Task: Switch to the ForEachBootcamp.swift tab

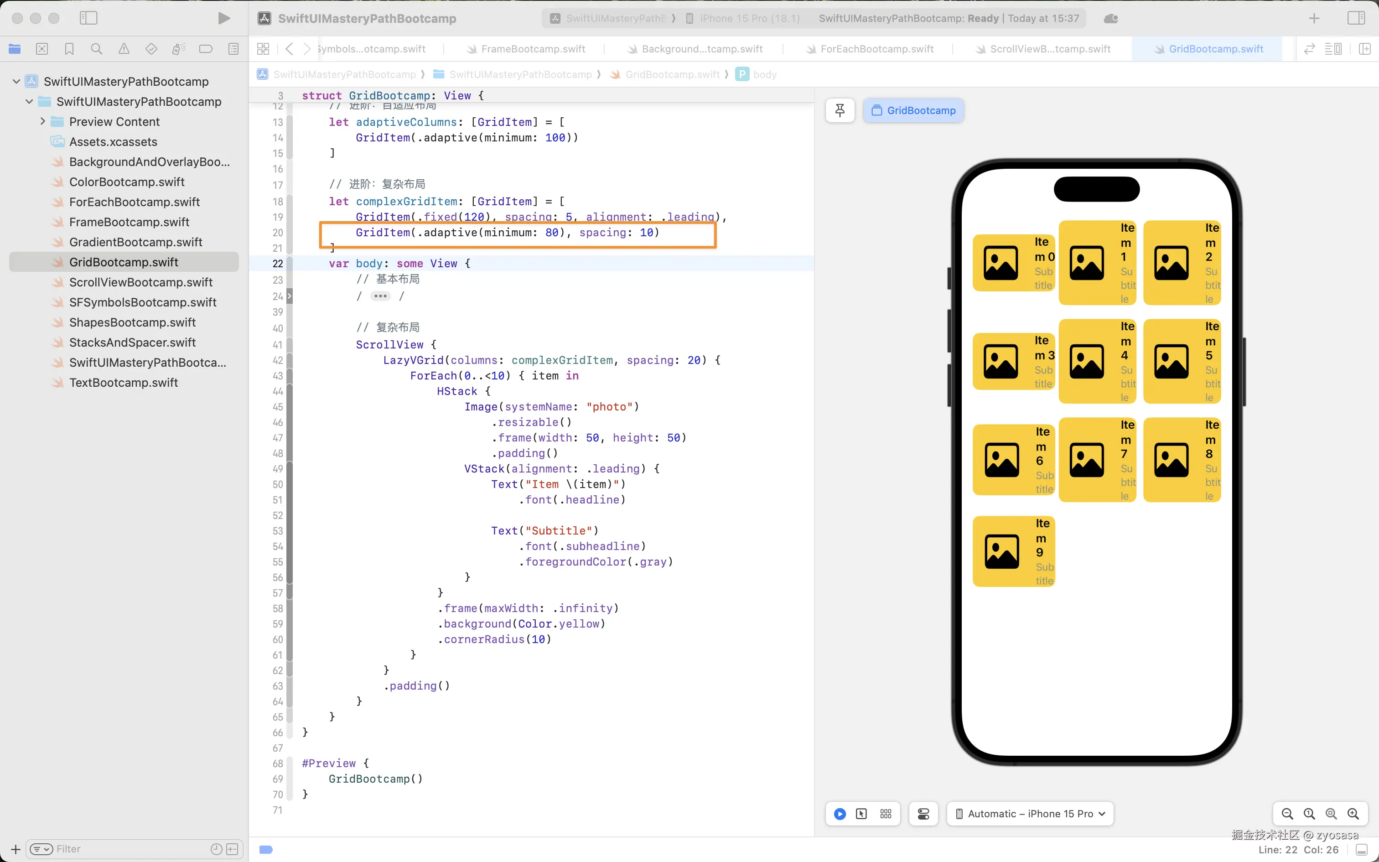Action: 876,49
